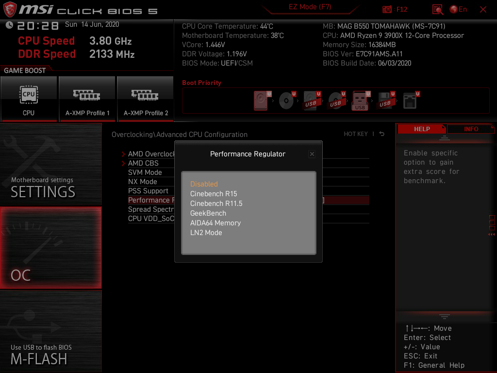Click the CPU Speed 3.80 GHz value
The image size is (497, 373).
(110, 41)
